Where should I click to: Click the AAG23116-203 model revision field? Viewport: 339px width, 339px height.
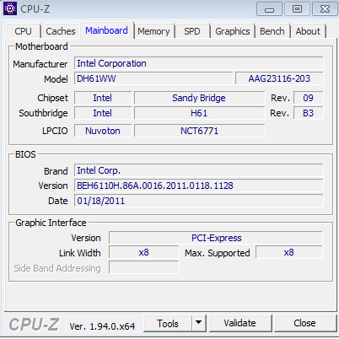click(279, 78)
